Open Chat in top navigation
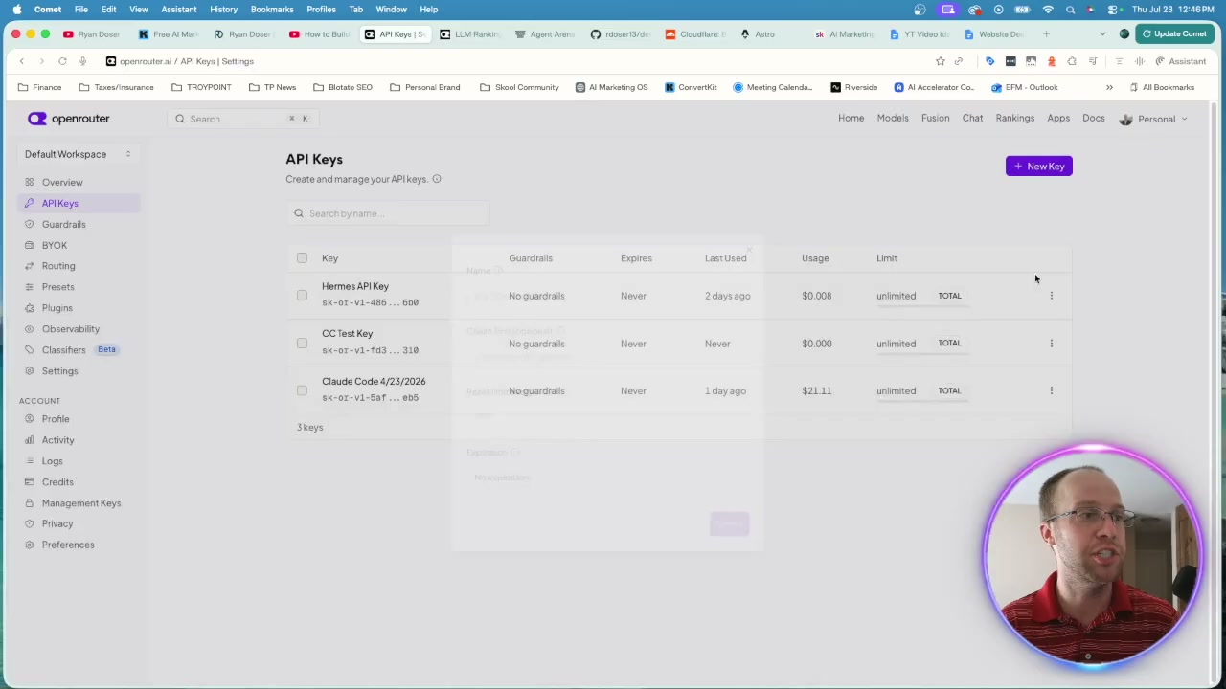Screen dimensions: 1226x689 tap(972, 119)
